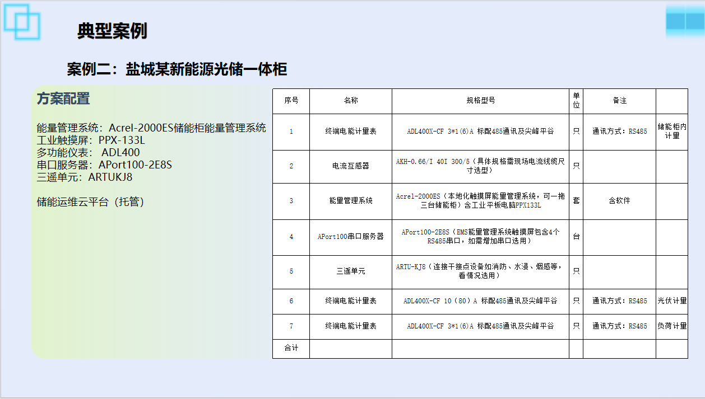The height and width of the screenshot is (399, 705).
Task: Select the 方案配置 panel heading
Action: click(63, 99)
